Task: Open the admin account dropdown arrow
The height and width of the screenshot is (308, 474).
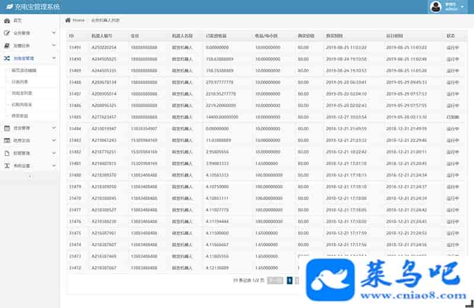Action: [462, 7]
